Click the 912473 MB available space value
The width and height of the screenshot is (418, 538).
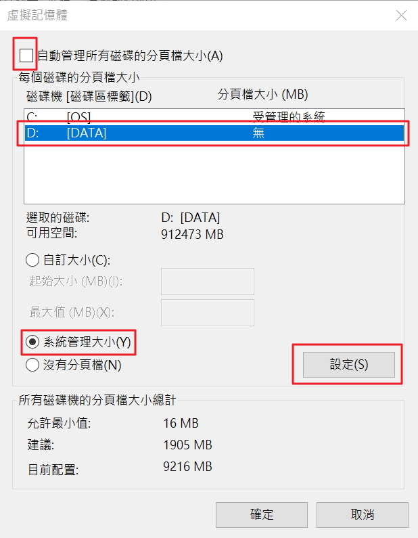click(192, 235)
